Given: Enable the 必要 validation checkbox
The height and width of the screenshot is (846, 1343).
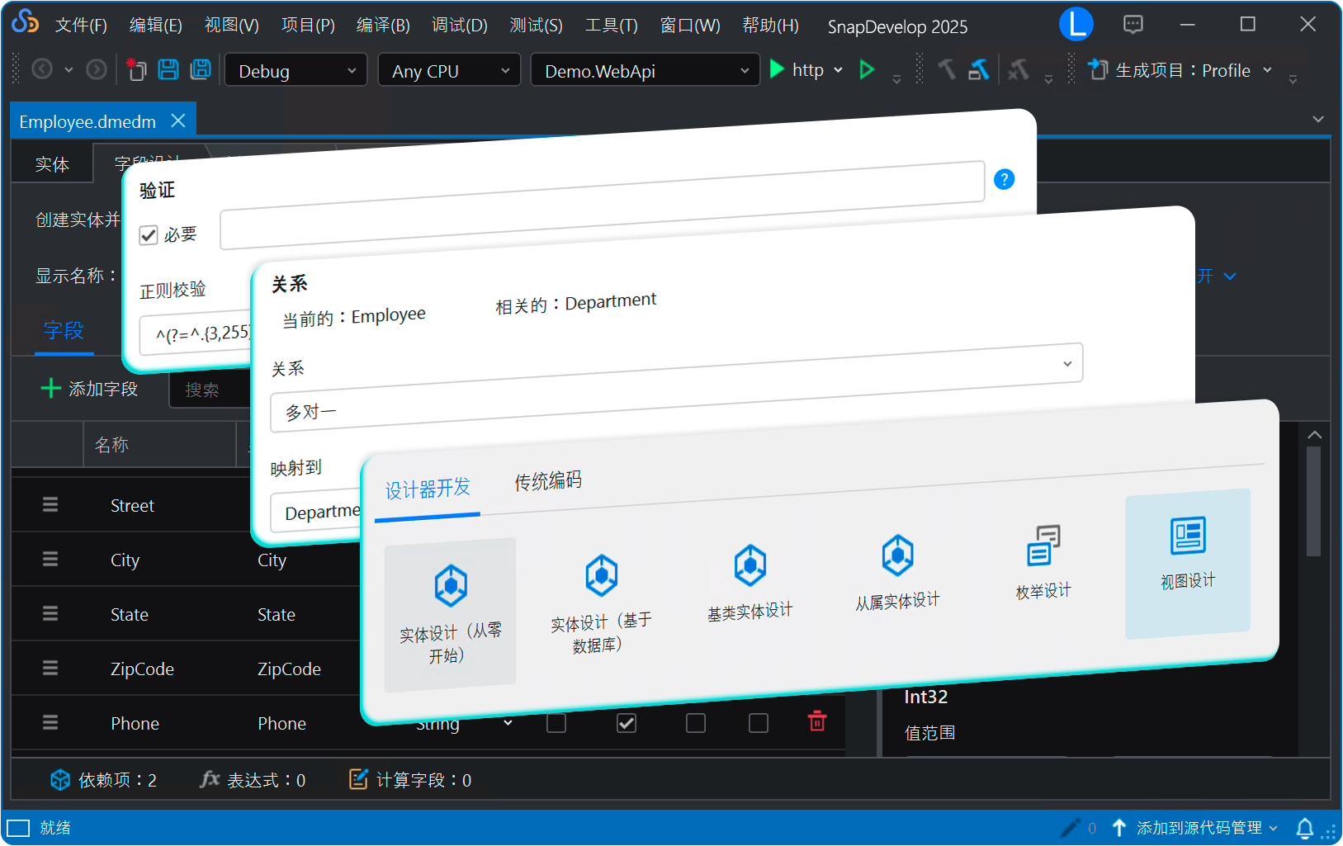Looking at the screenshot, I should coord(148,234).
